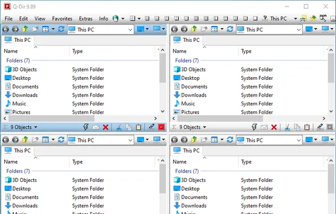Image resolution: width=336 pixels, height=214 pixels.
Task: Click the main toolbar This PC button
Action: pos(275,18)
